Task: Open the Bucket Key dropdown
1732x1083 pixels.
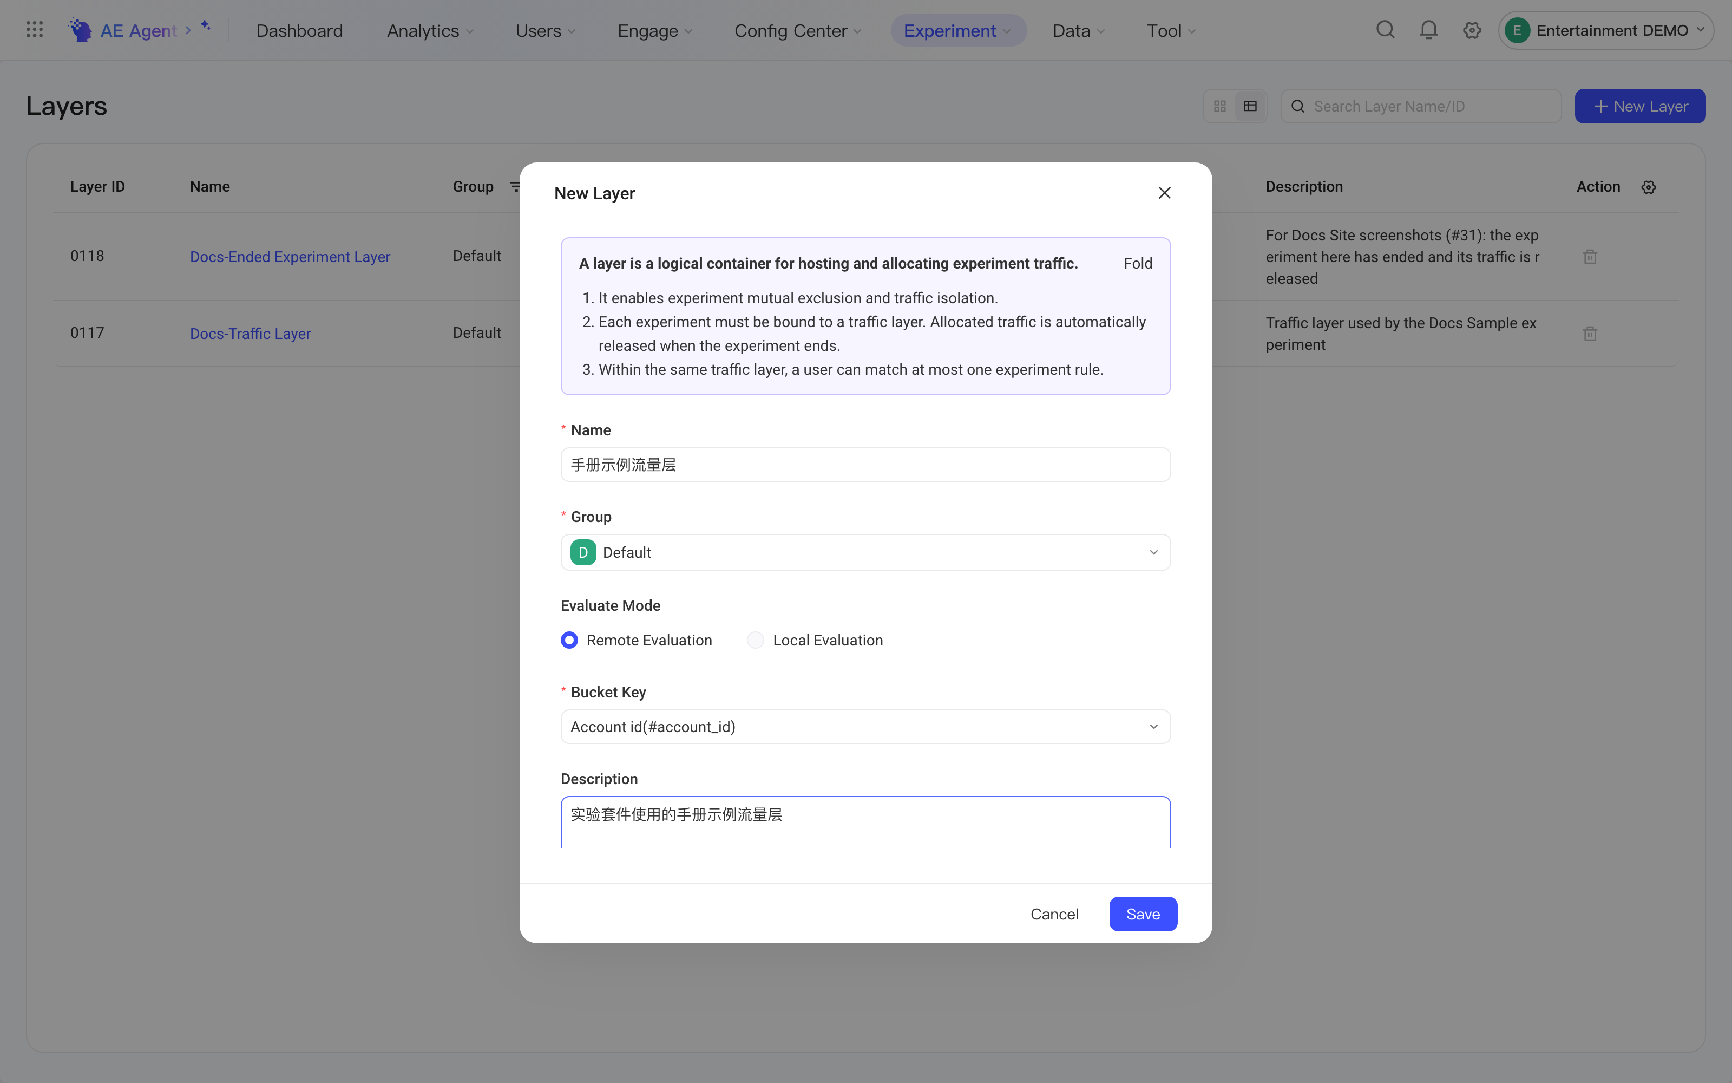Action: (x=865, y=726)
